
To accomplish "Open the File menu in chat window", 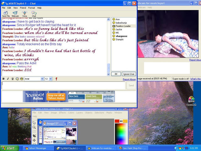I will point(3,8).
